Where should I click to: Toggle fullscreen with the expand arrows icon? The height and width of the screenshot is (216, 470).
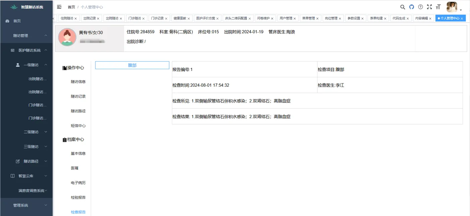pos(429,6)
